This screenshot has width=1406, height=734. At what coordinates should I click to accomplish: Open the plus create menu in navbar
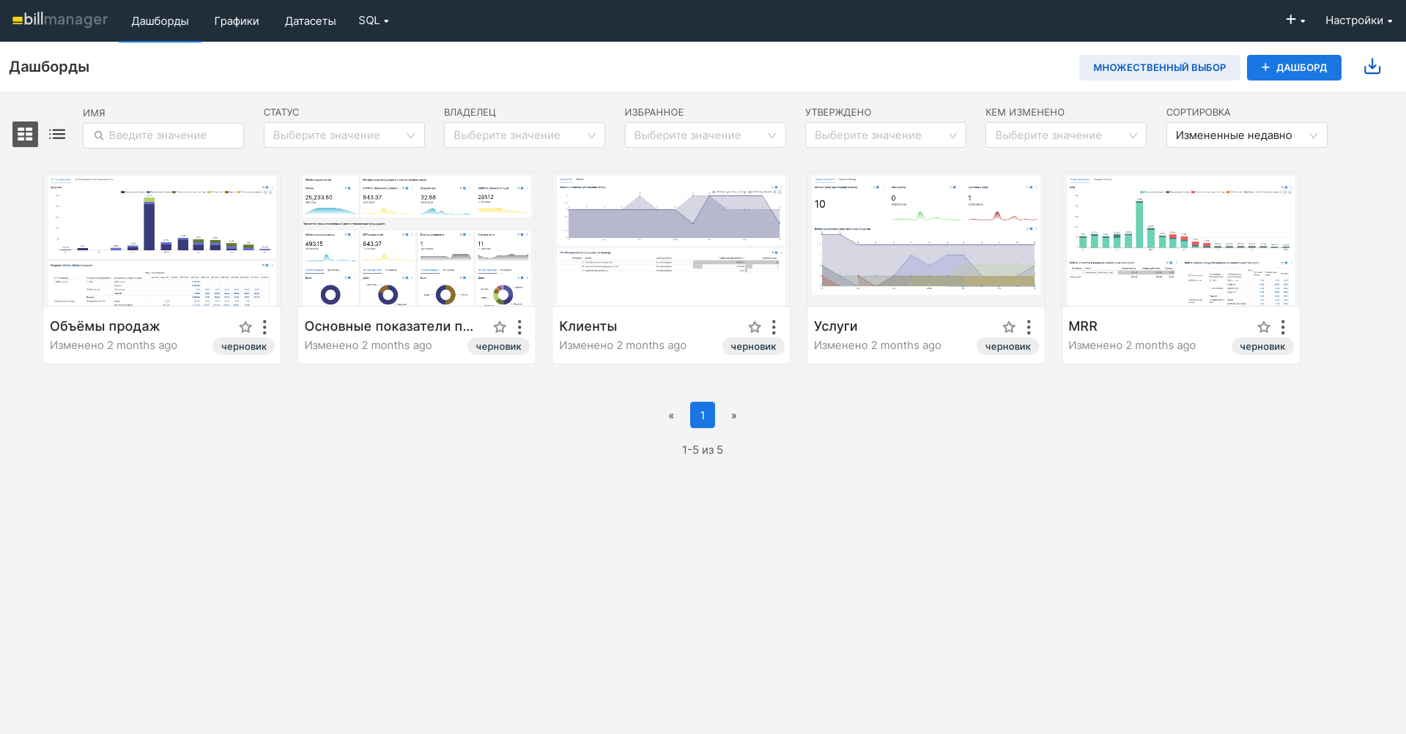coord(1295,20)
